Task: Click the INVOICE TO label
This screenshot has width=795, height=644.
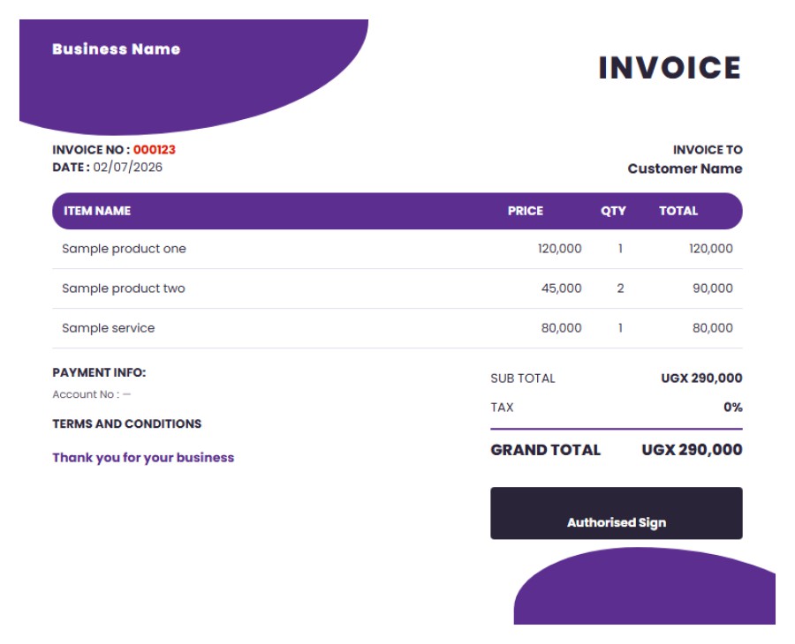Action: 708,150
